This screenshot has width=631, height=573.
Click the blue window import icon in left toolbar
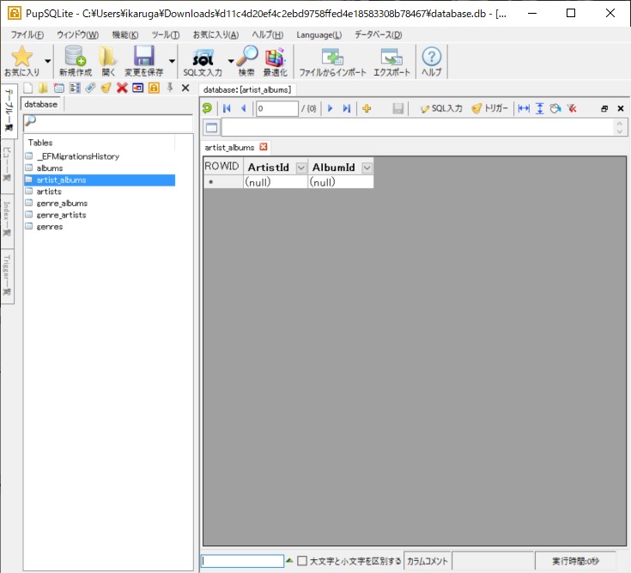click(x=137, y=88)
